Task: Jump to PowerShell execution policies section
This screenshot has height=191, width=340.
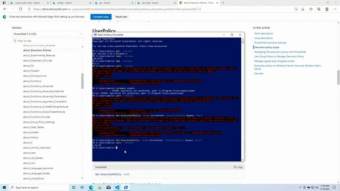Action: click(270, 42)
